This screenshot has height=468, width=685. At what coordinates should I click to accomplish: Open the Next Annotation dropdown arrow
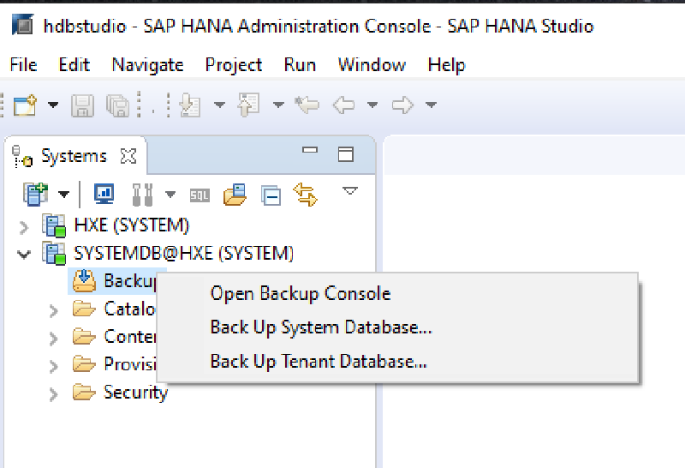(219, 105)
